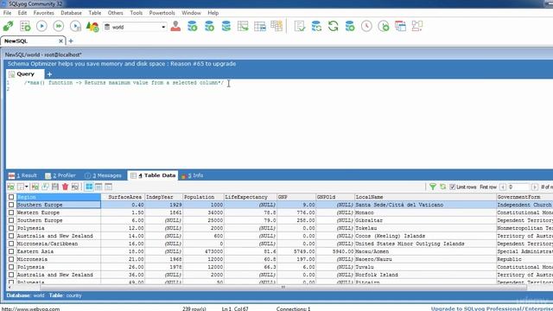553x311 pixels.
Task: Click the horizontal scrollbar of the table
Action: (x=283, y=287)
